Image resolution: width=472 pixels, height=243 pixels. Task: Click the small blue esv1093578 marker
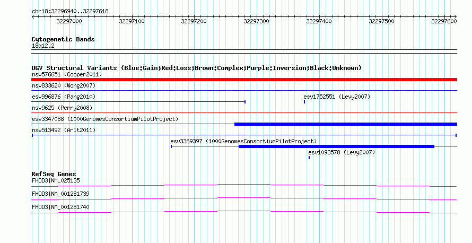click(x=309, y=158)
